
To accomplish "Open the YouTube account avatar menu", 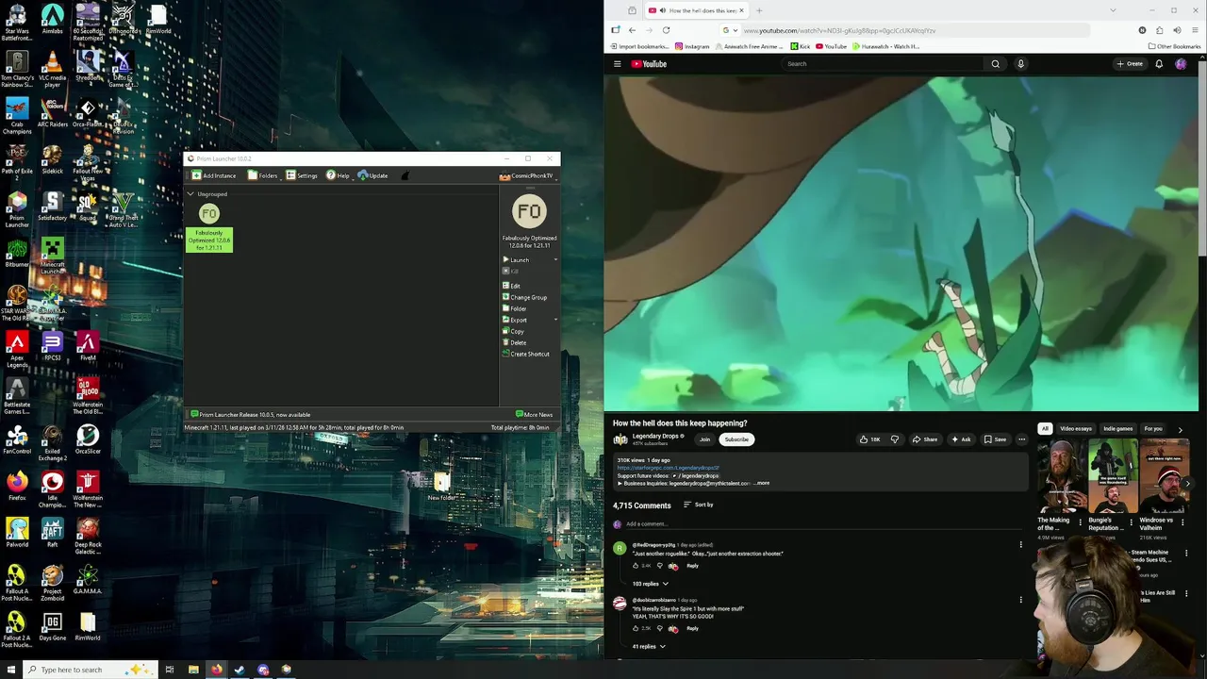I will tap(1181, 64).
